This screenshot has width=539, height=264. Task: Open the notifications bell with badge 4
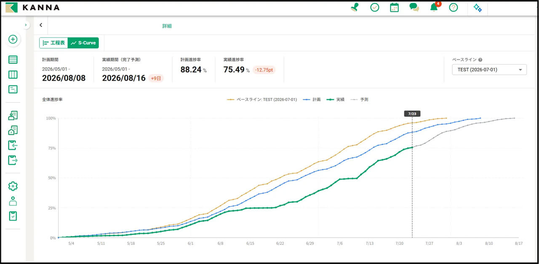point(434,7)
